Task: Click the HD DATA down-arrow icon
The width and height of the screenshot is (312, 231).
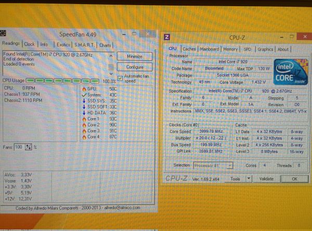Action: click(84, 113)
